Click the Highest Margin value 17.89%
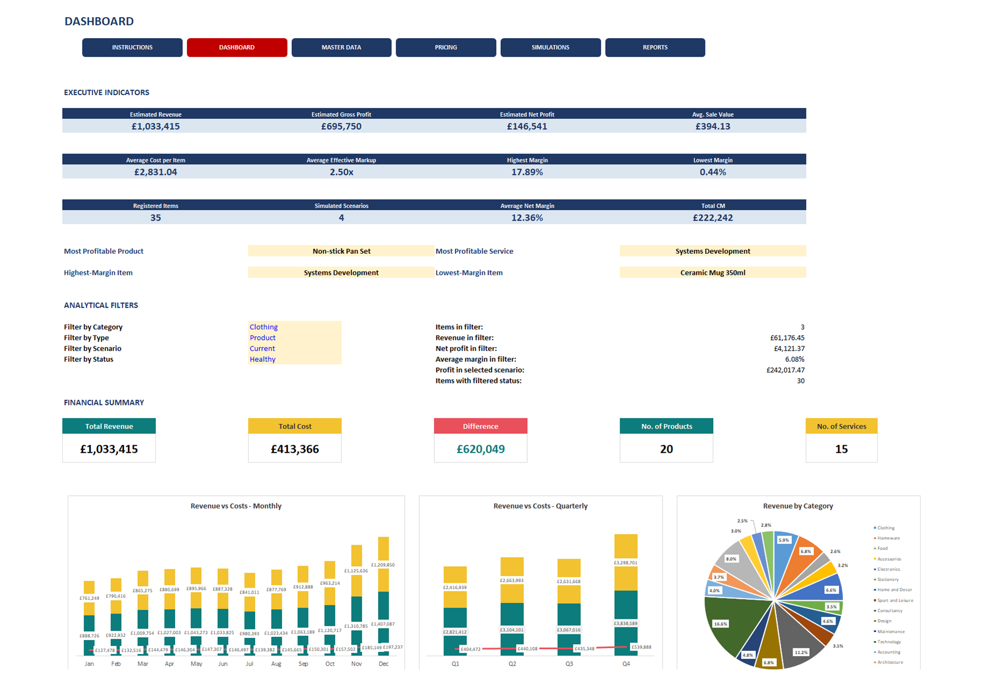 point(527,172)
